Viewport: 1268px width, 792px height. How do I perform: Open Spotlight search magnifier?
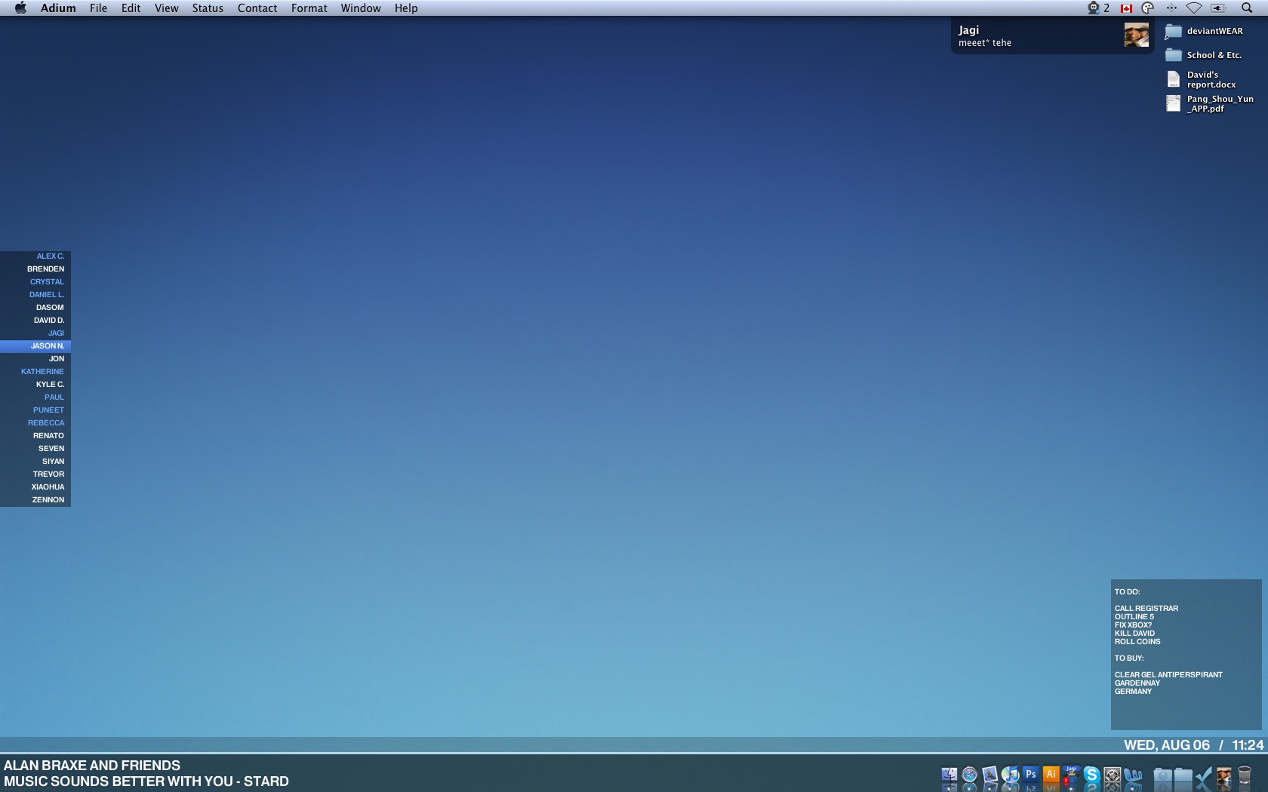1247,8
